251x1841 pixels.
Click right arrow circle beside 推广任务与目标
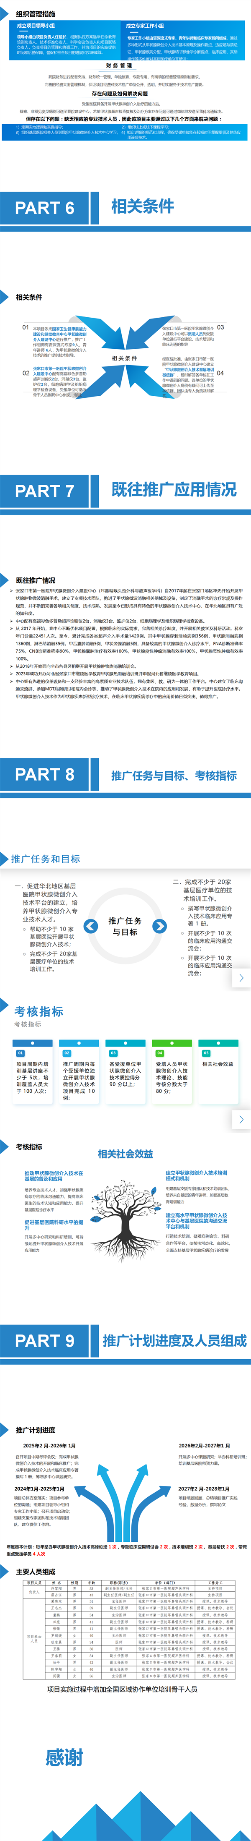click(161, 926)
